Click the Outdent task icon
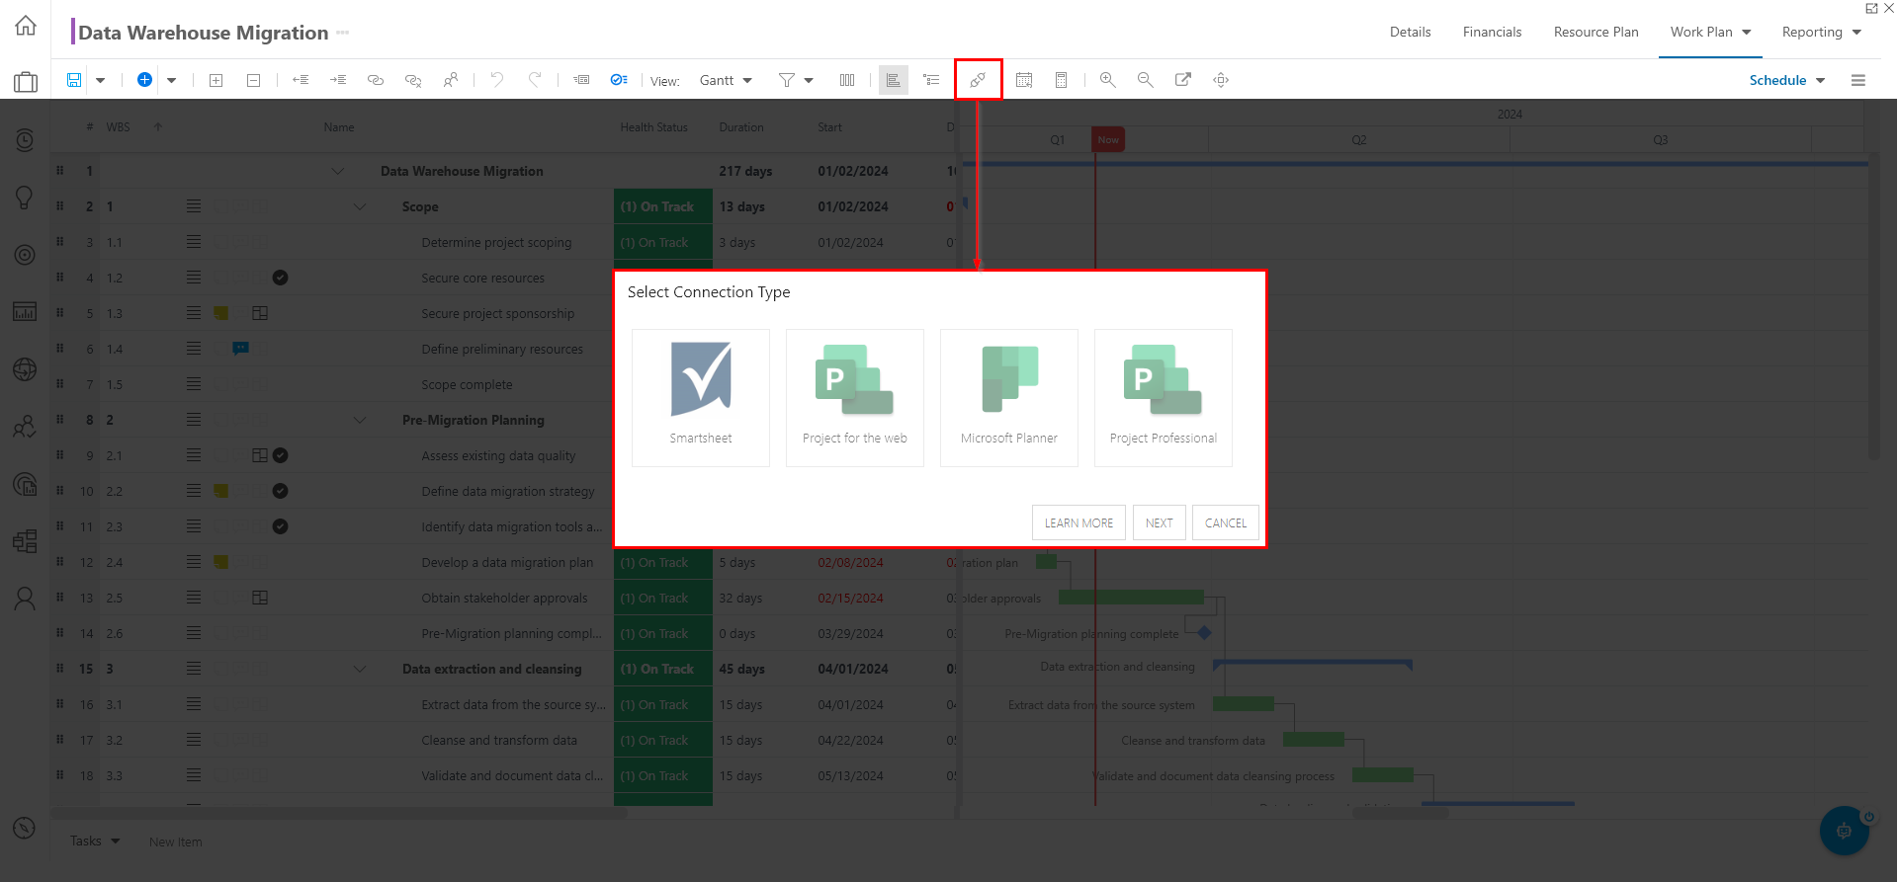 click(x=301, y=80)
